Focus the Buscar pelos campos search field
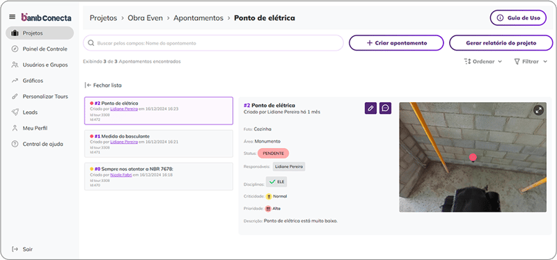 tap(214, 43)
